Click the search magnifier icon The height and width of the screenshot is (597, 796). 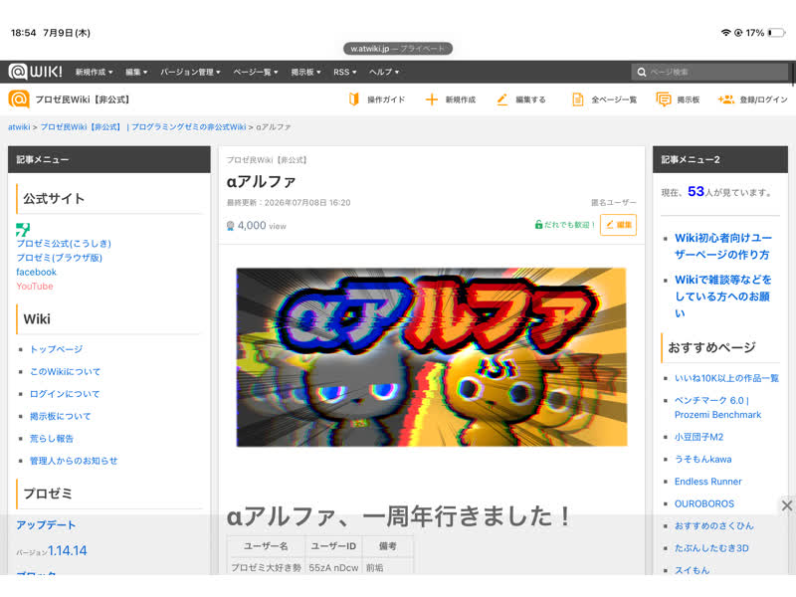[x=642, y=72]
